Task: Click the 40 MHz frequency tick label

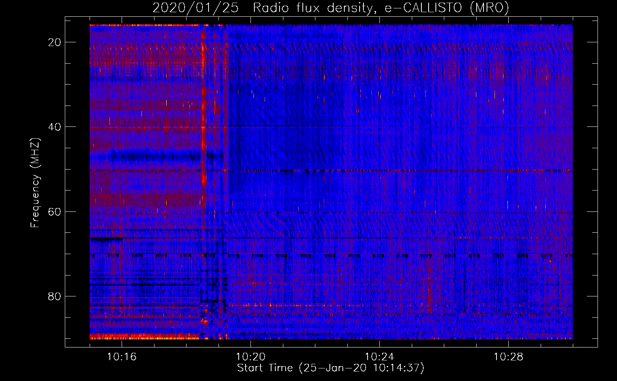Action: pos(55,127)
